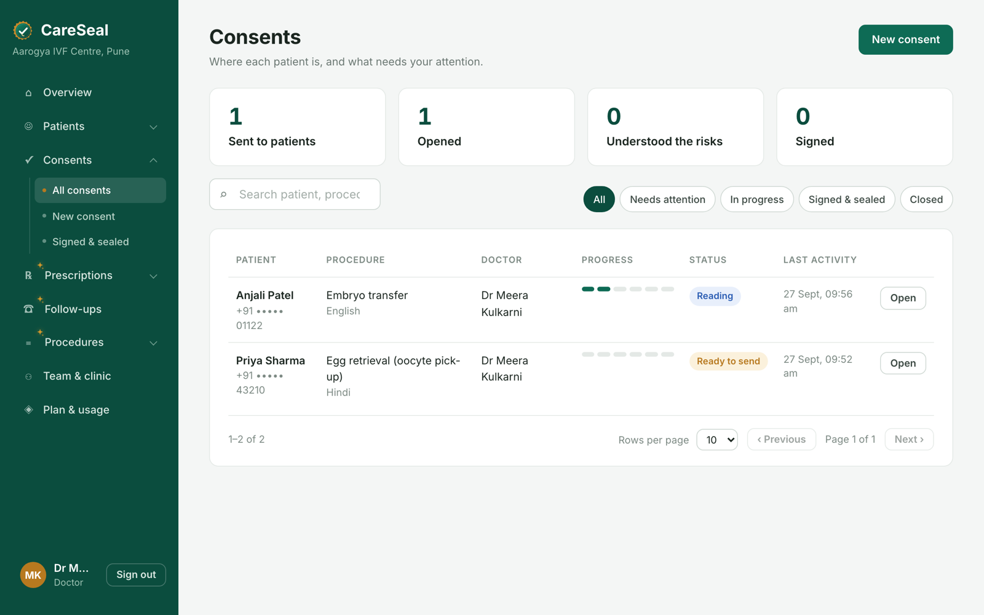Click the Team & clinic icon

28,376
